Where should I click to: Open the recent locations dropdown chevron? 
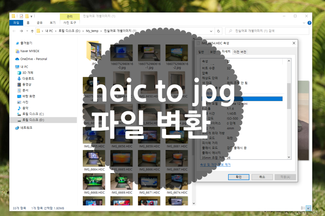point(27,31)
